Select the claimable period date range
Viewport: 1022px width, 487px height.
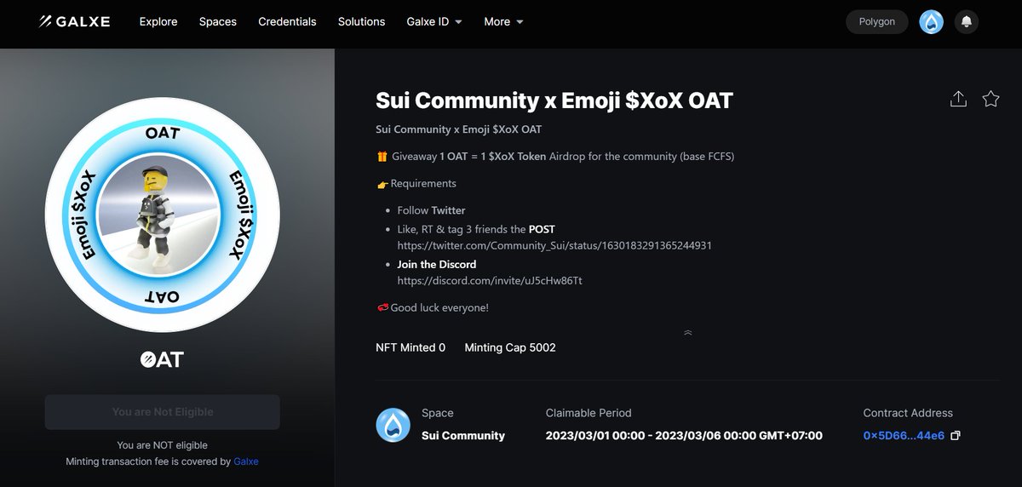click(x=684, y=436)
